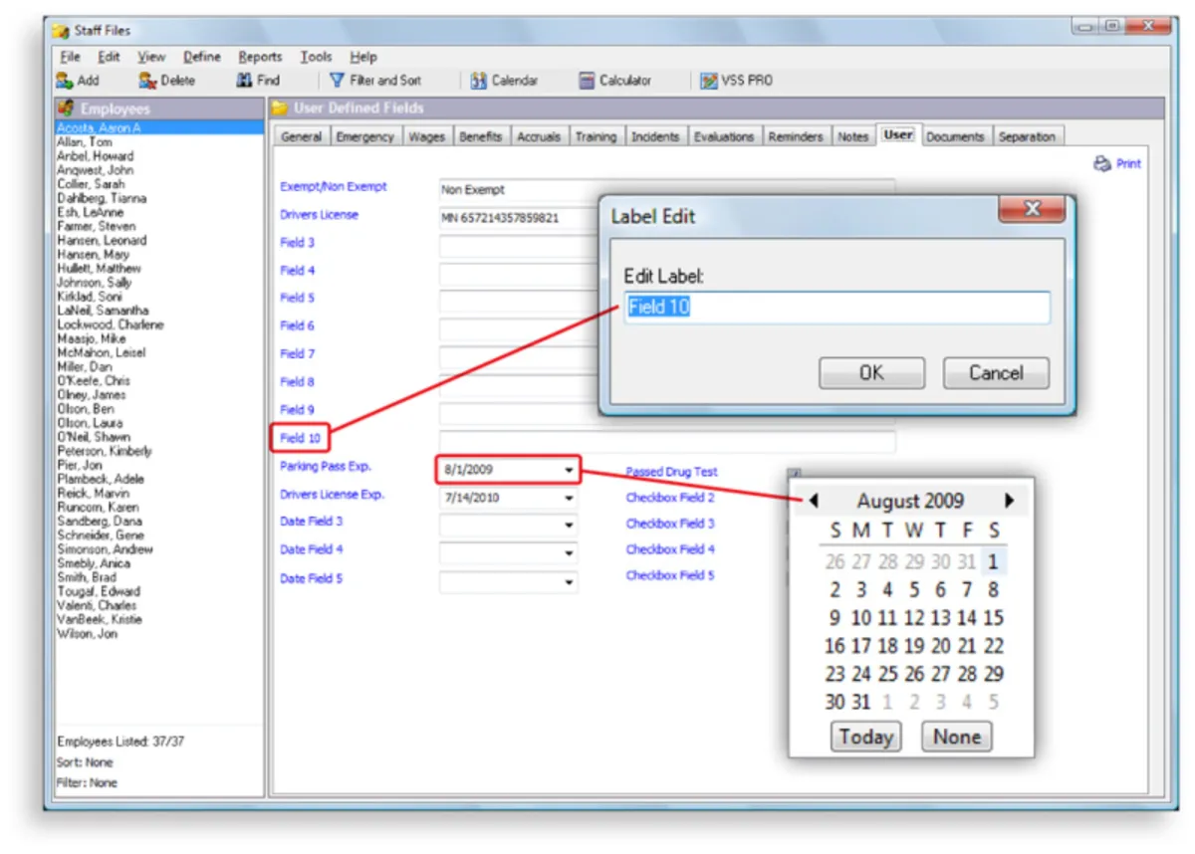Select employee Collier, Sarah
The height and width of the screenshot is (854, 1195).
coord(91,184)
